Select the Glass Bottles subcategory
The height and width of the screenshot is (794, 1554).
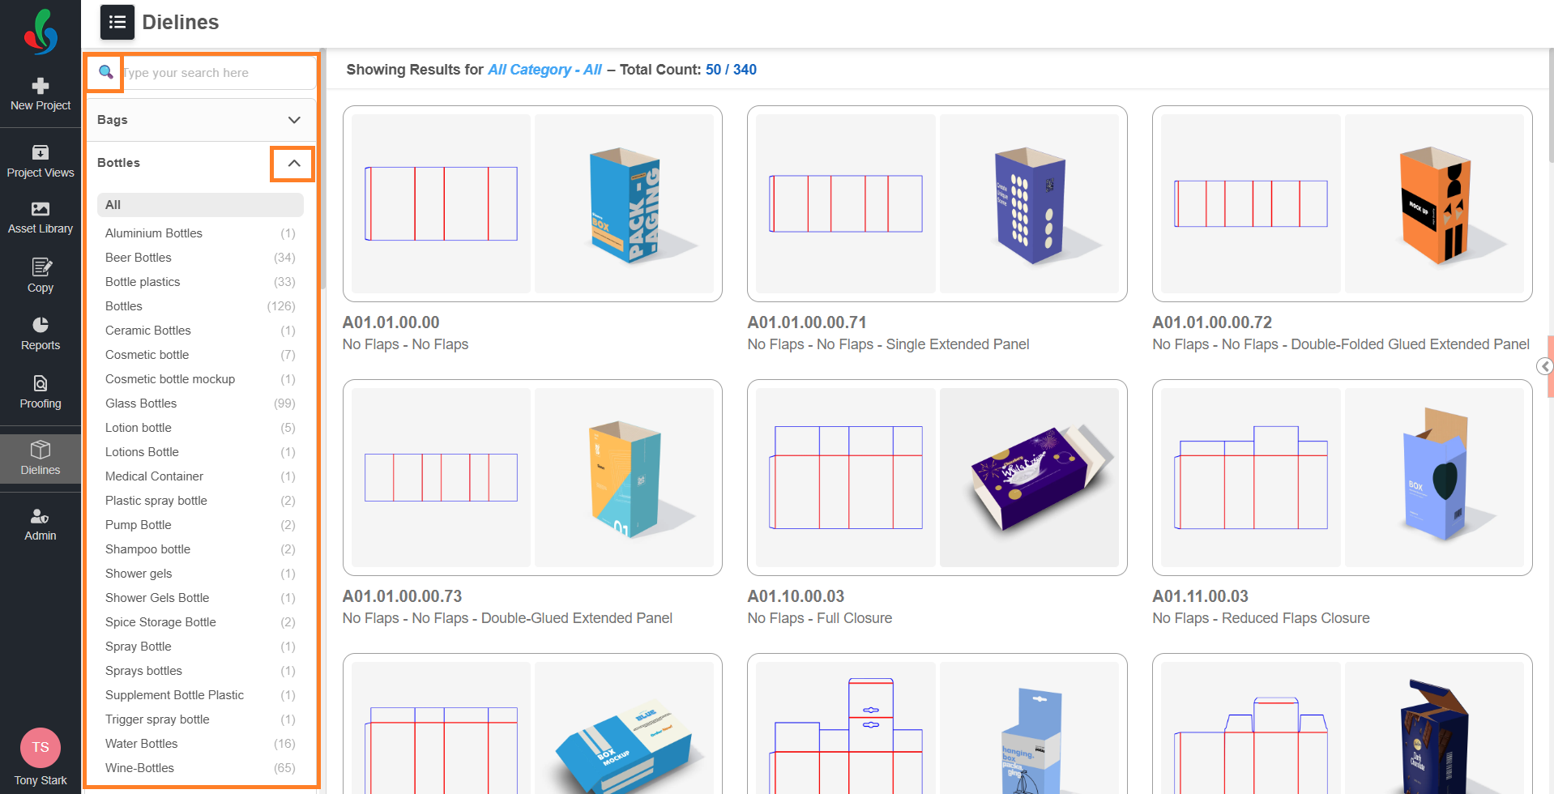141,403
